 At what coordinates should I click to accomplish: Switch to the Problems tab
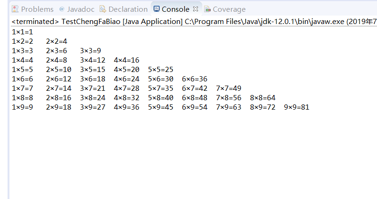pyautogui.click(x=37, y=9)
